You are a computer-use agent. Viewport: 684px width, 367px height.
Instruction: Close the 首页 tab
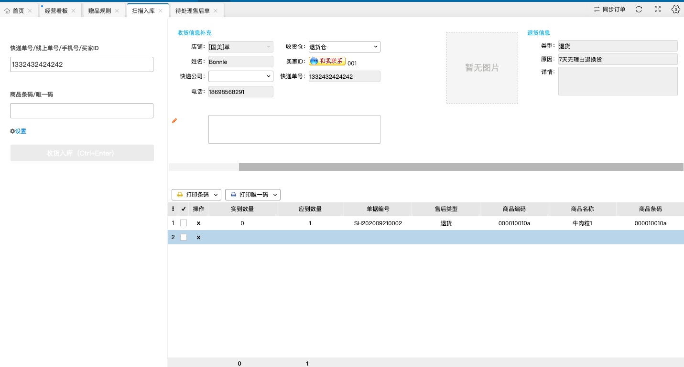[30, 10]
